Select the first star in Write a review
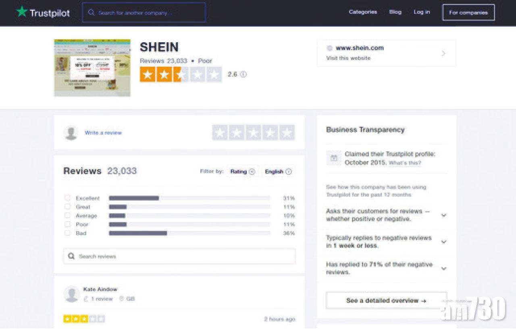516x329 pixels. pyautogui.click(x=220, y=132)
